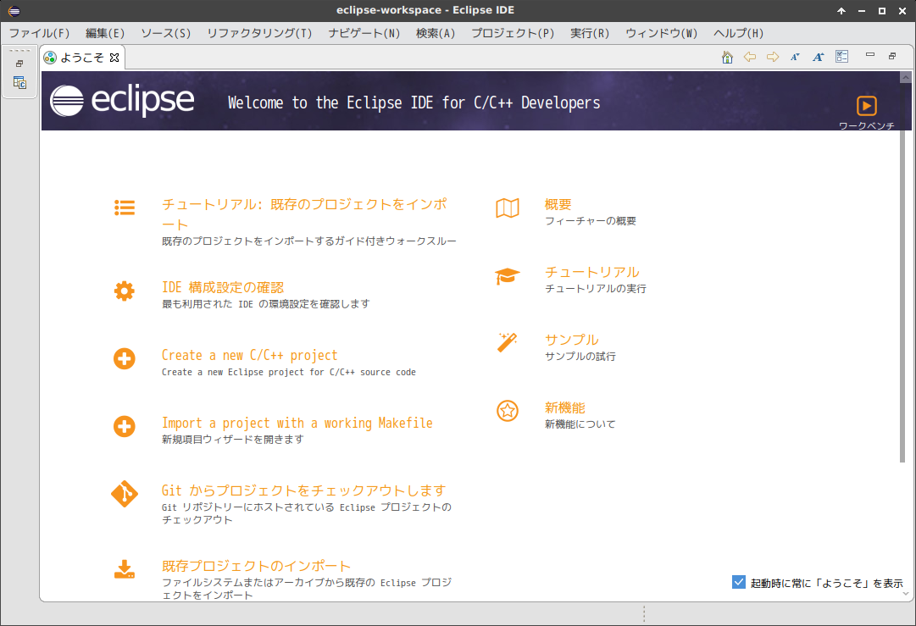Open the サンプル link
916x626 pixels.
(571, 340)
